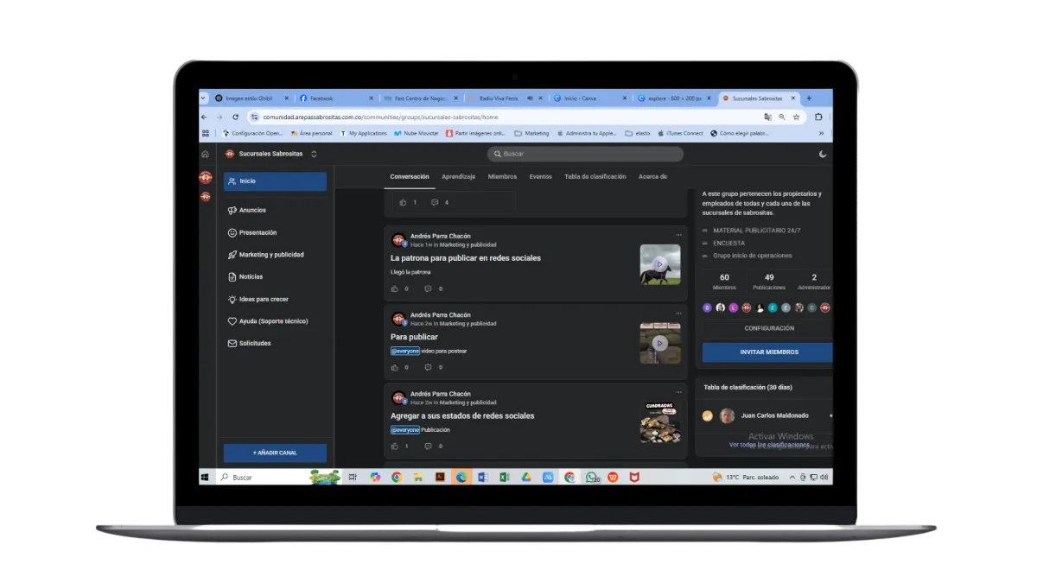This screenshot has width=1037, height=583.
Task: Go back with the browser back arrow
Action: pyautogui.click(x=204, y=117)
